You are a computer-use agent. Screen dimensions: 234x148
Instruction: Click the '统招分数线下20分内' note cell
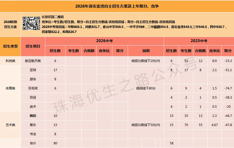pos(146,61)
